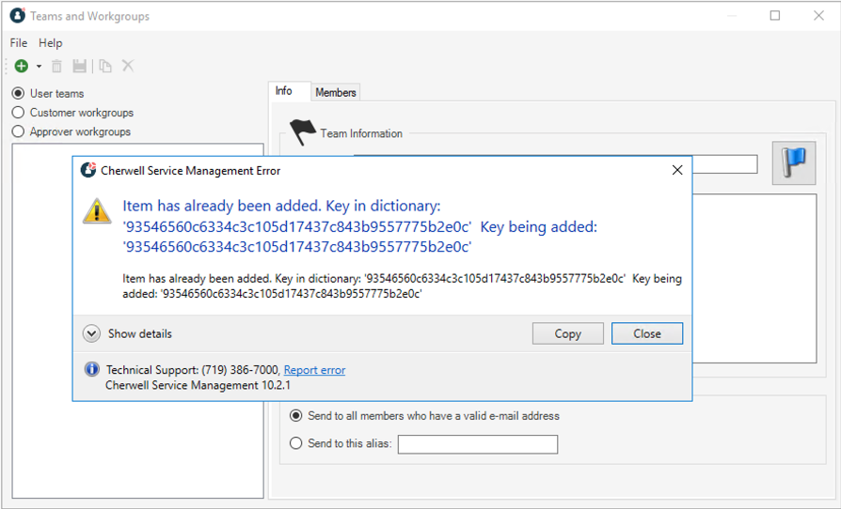Screen dimensions: 841x509
Task: Choose the Send to this alias option
Action: 296,443
